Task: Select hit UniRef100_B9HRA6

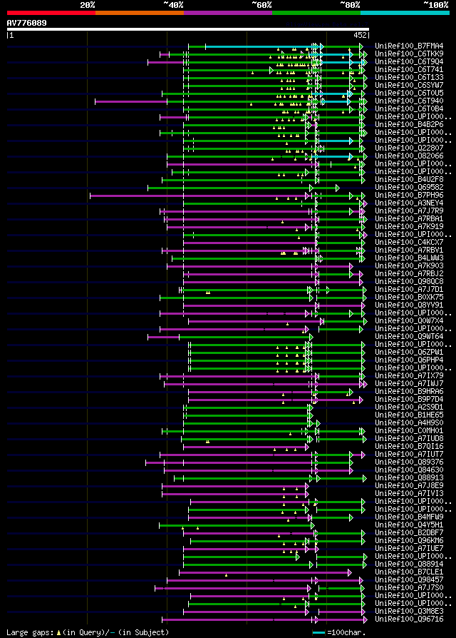Action: pyautogui.click(x=409, y=391)
